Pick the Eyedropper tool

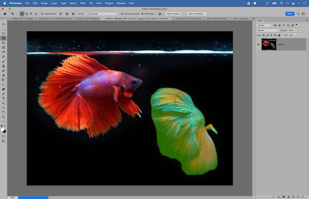(x=3, y=52)
